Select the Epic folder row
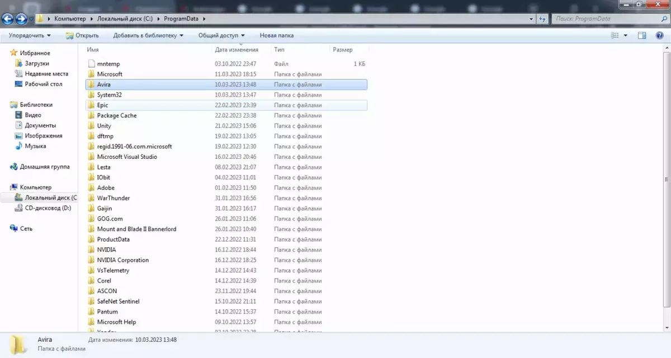 (226, 105)
